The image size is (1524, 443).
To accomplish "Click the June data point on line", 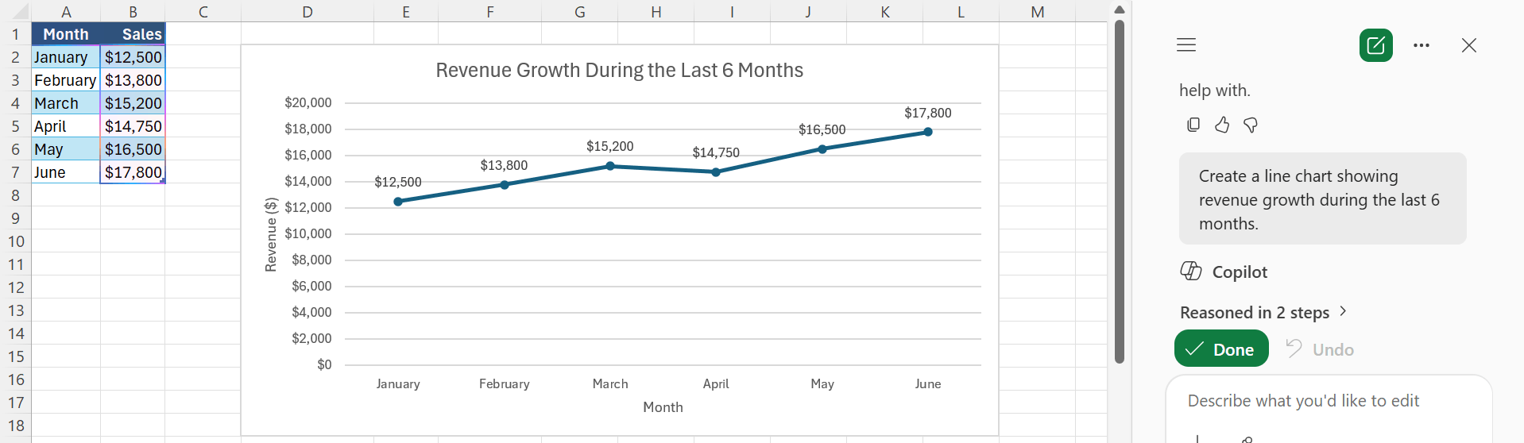I will [x=928, y=132].
